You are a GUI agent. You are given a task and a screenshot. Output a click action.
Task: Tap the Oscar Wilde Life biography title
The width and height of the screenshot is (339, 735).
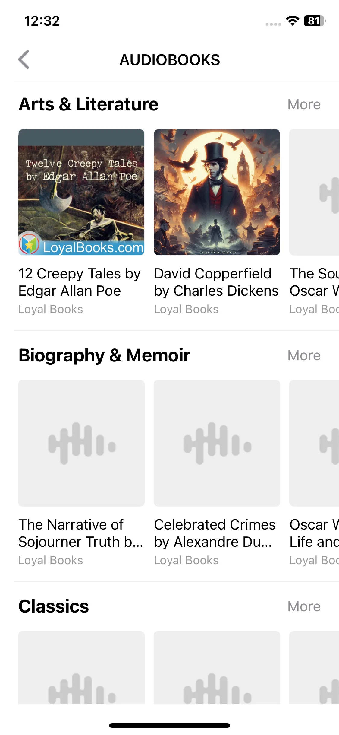(x=314, y=533)
